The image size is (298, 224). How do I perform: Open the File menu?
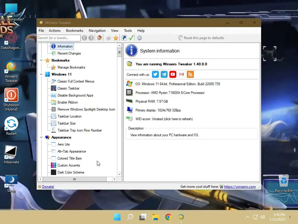pos(41,30)
